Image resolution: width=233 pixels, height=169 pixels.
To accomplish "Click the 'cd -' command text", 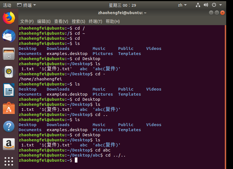I will 100,74.
